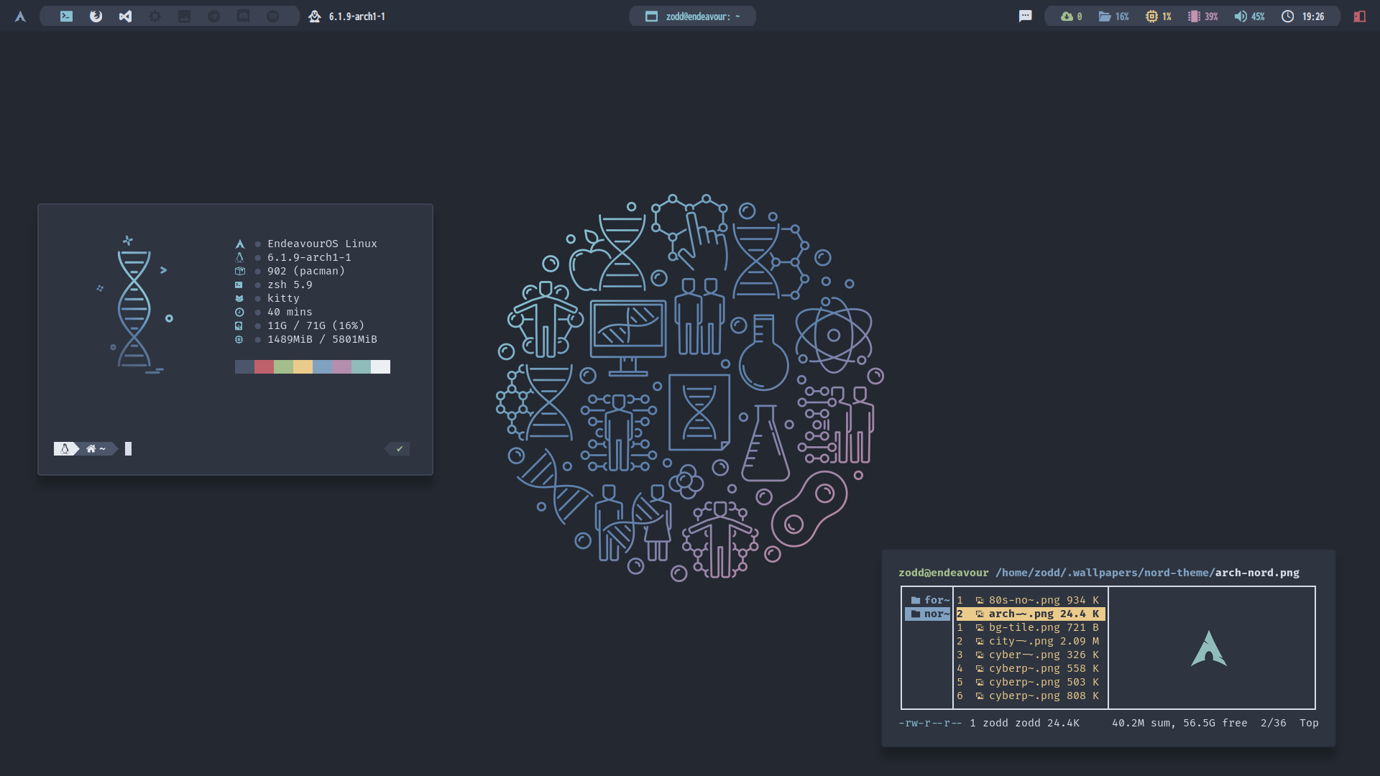Open the Discord launcher icon
Viewport: 1380px width, 776px height.
(x=243, y=17)
